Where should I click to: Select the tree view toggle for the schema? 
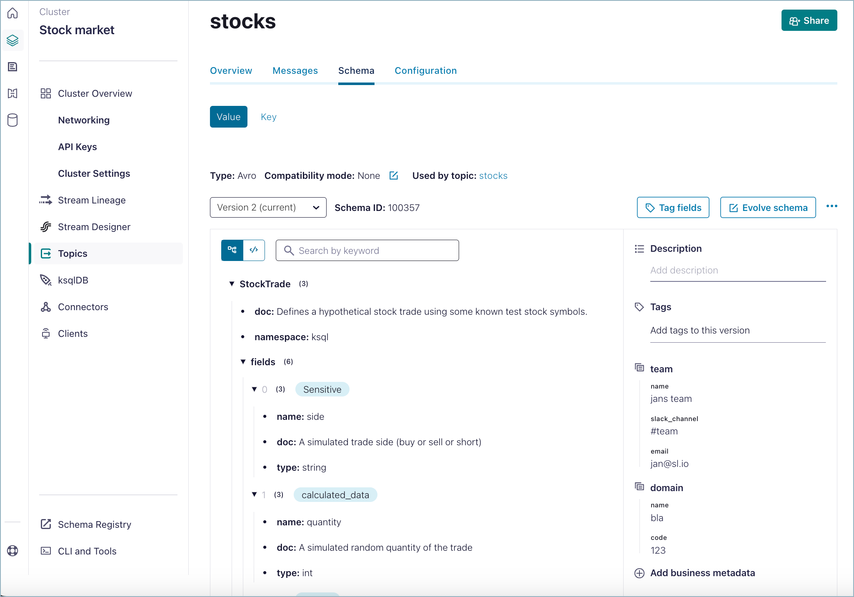232,250
